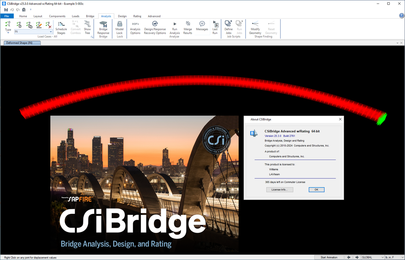The height and width of the screenshot is (260, 405).
Task: Click '365 days left on Commuter License' text
Action: pyautogui.click(x=285, y=182)
